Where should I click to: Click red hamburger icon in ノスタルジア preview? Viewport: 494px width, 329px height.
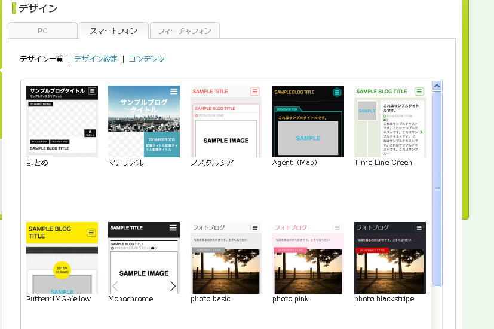coord(255,92)
